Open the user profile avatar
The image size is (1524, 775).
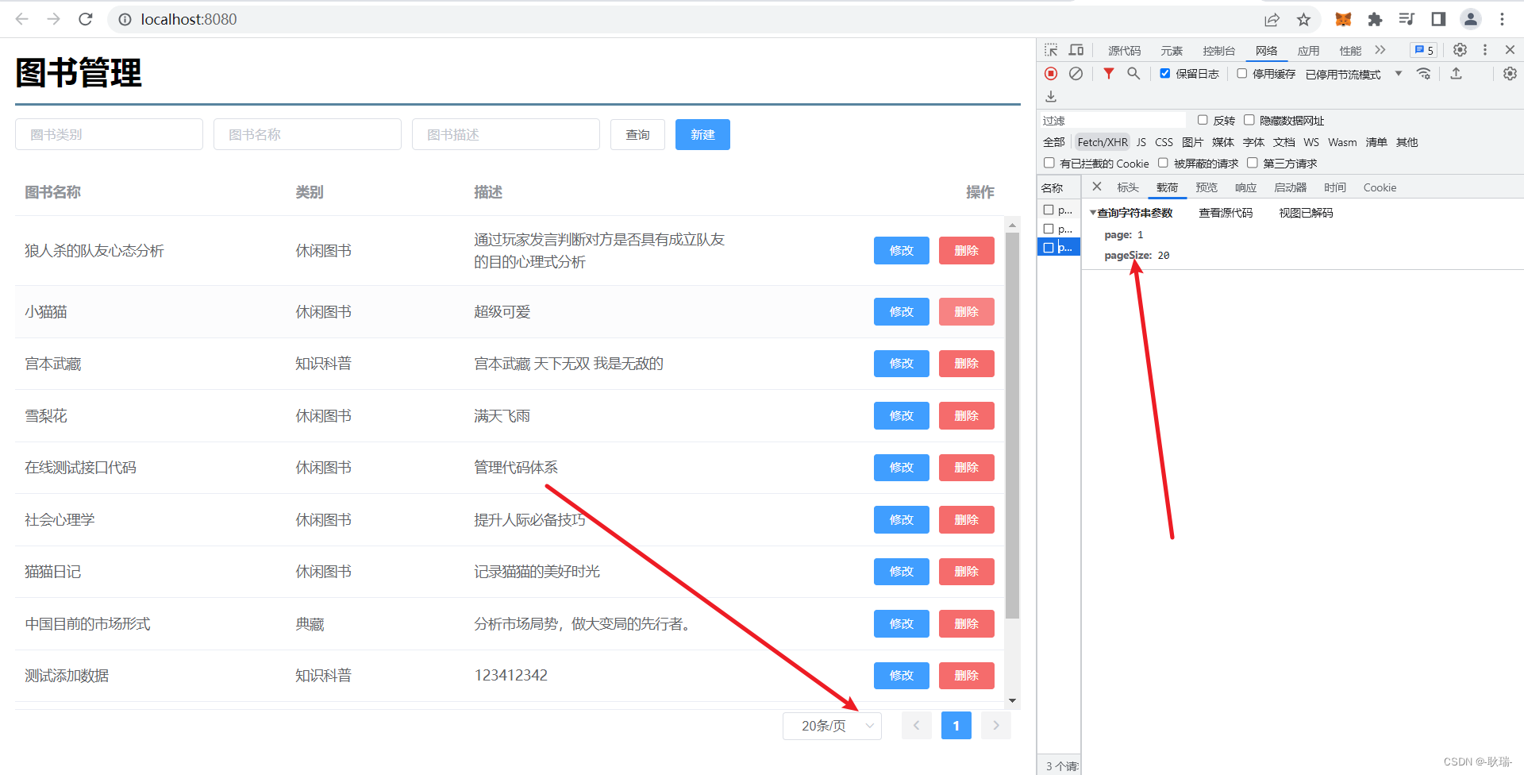[x=1471, y=19]
